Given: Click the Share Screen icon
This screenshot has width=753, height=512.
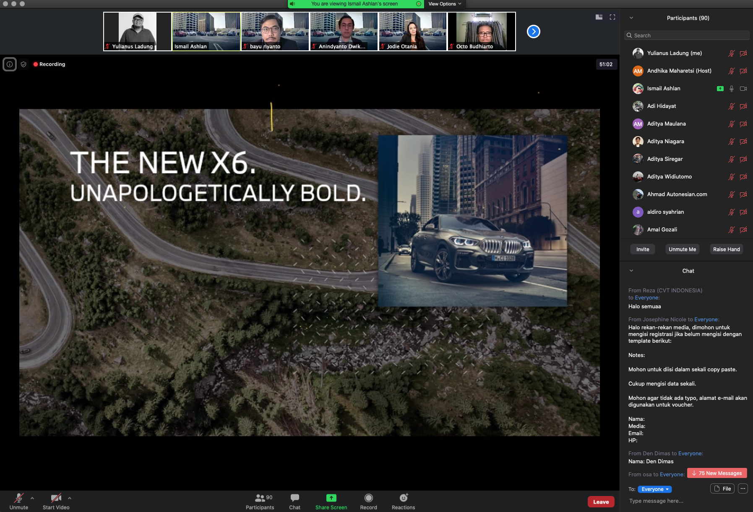Looking at the screenshot, I should point(331,498).
